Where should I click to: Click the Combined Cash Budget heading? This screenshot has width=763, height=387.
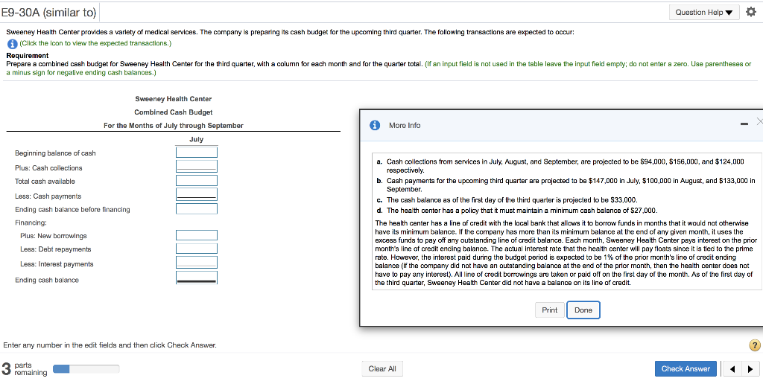coord(173,112)
